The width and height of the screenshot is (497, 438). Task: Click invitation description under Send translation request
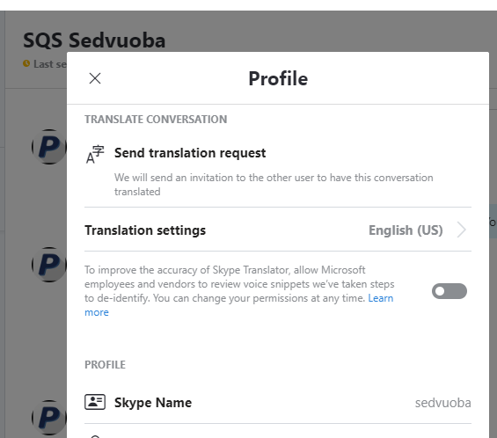[x=274, y=185]
